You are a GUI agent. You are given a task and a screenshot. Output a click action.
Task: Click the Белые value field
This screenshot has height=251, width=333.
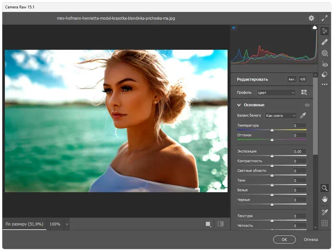pos(300,190)
